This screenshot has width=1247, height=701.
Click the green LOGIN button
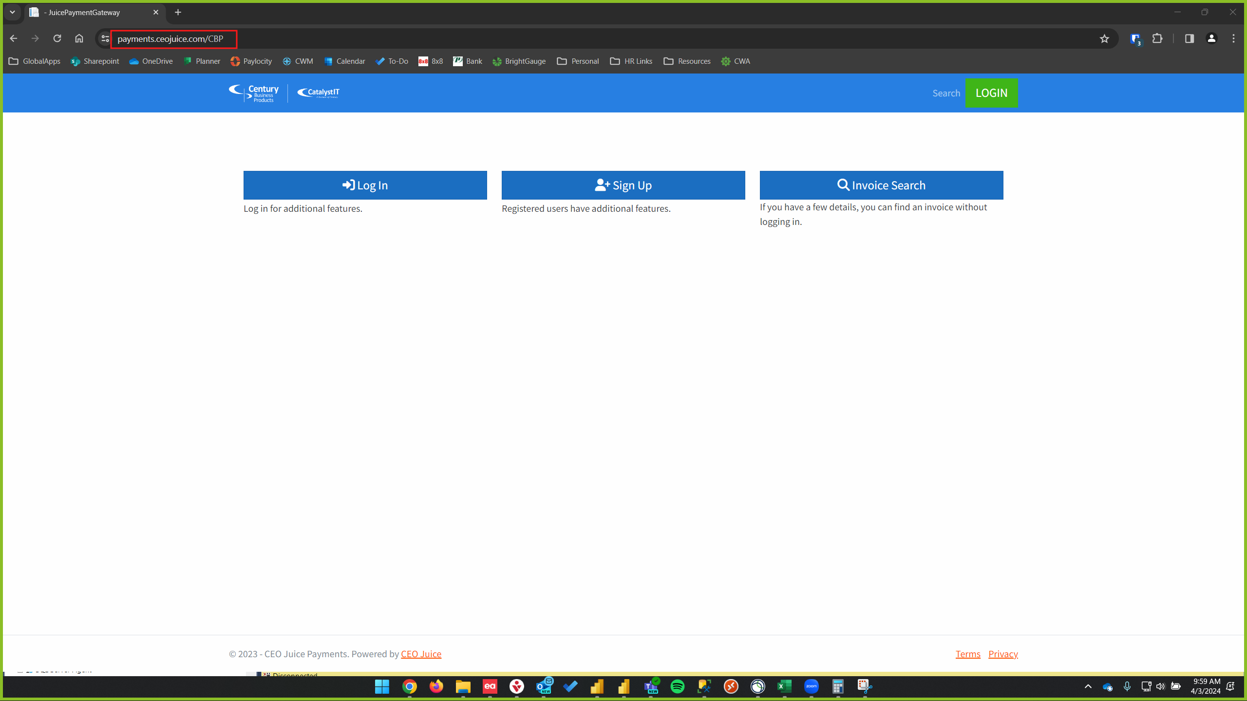click(x=991, y=93)
